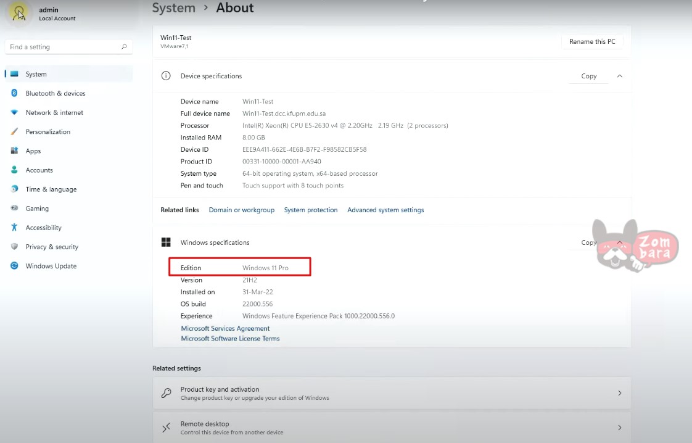Click the search magnifier icon
692x443 pixels.
point(124,47)
